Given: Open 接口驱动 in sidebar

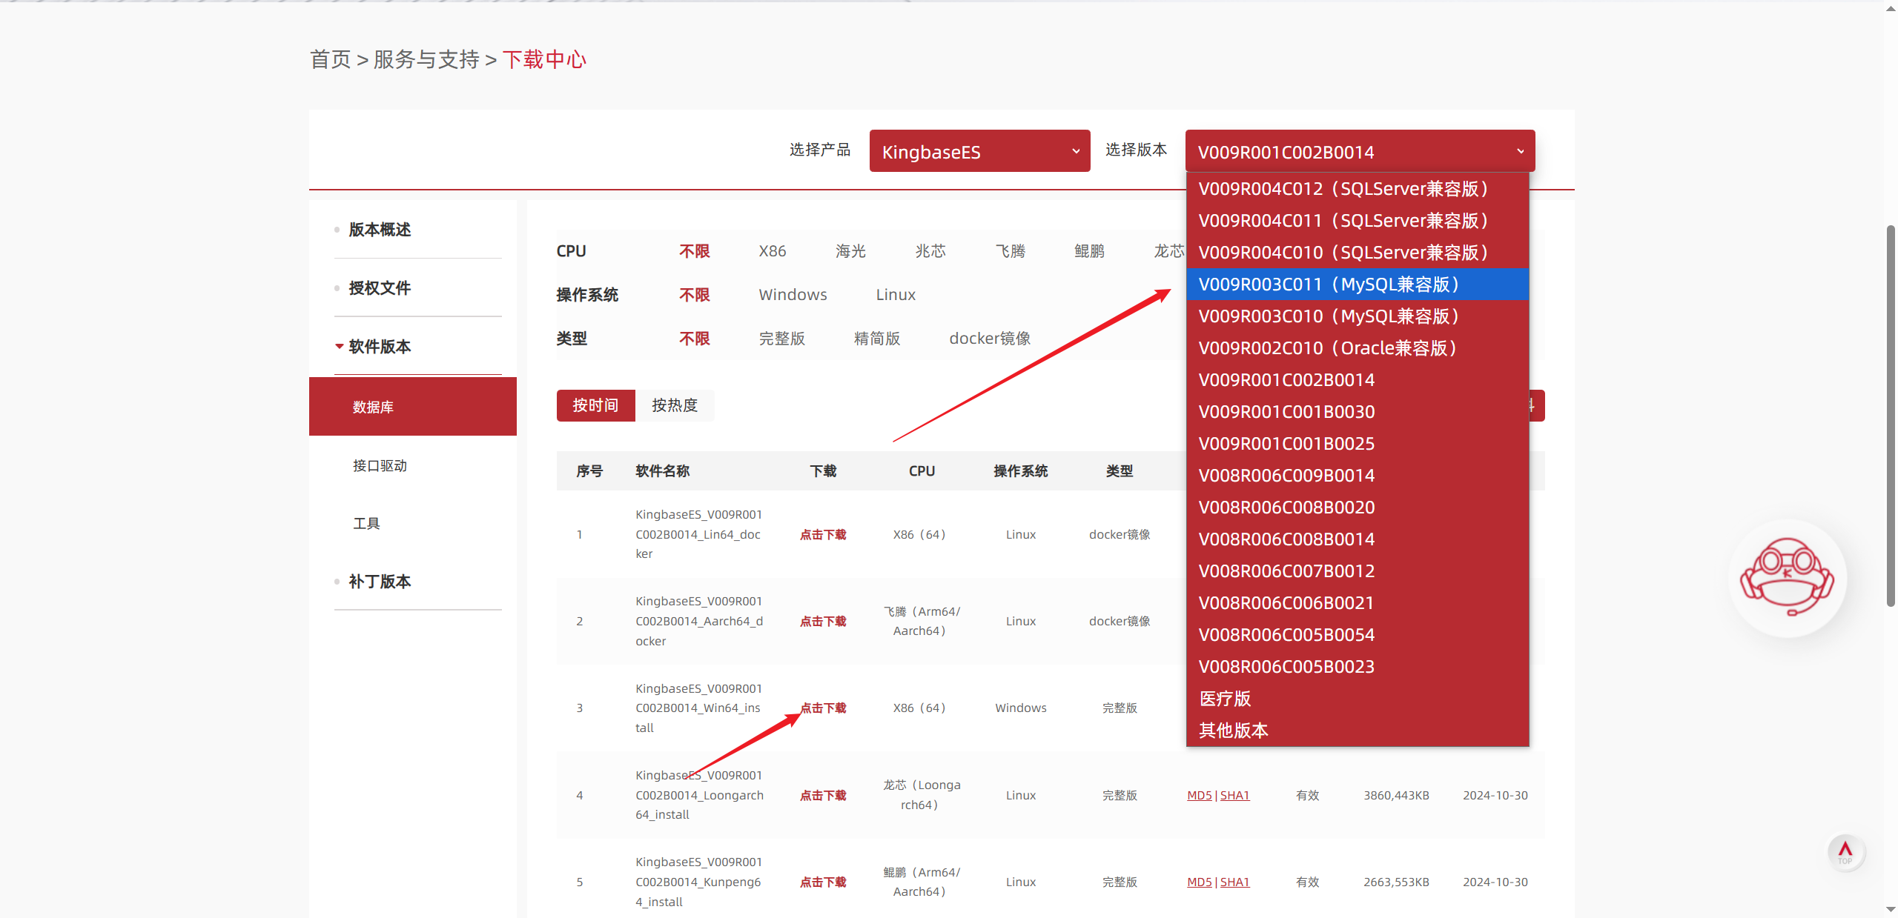Looking at the screenshot, I should 380,465.
